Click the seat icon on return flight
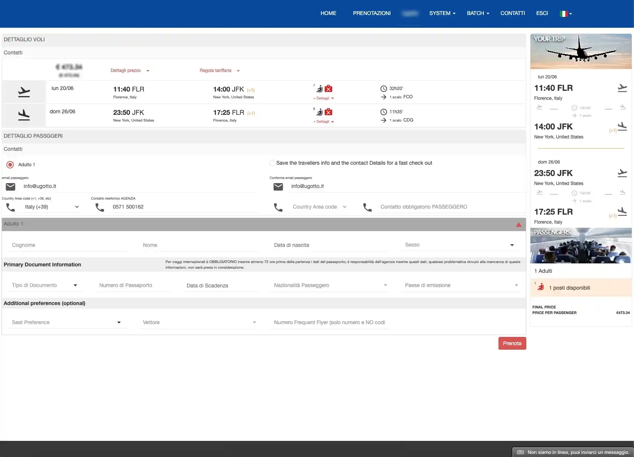This screenshot has width=634, height=457. point(319,112)
